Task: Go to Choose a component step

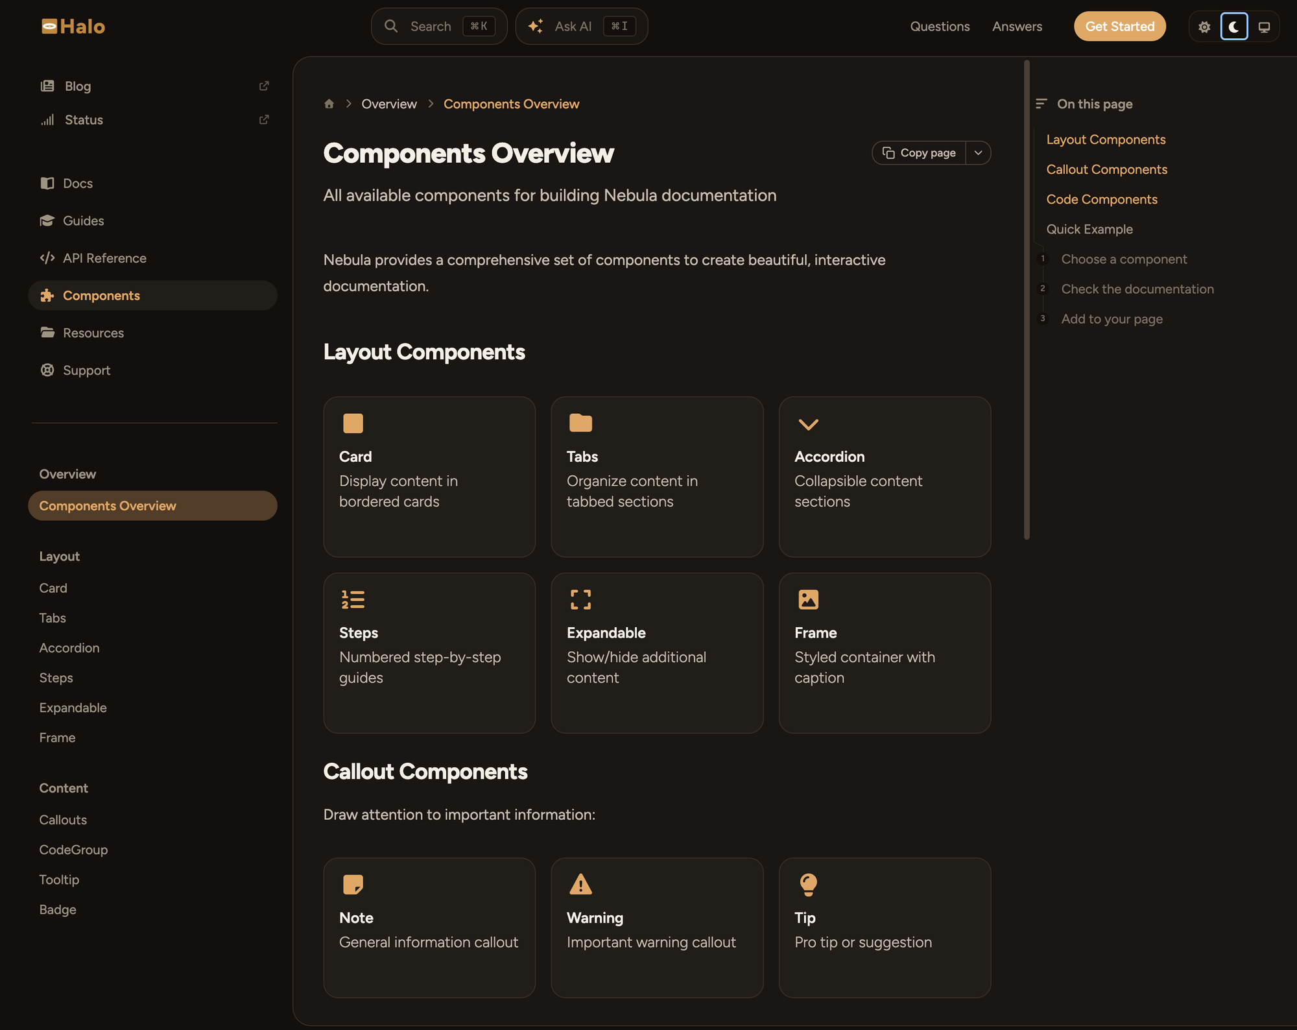Action: 1124,259
